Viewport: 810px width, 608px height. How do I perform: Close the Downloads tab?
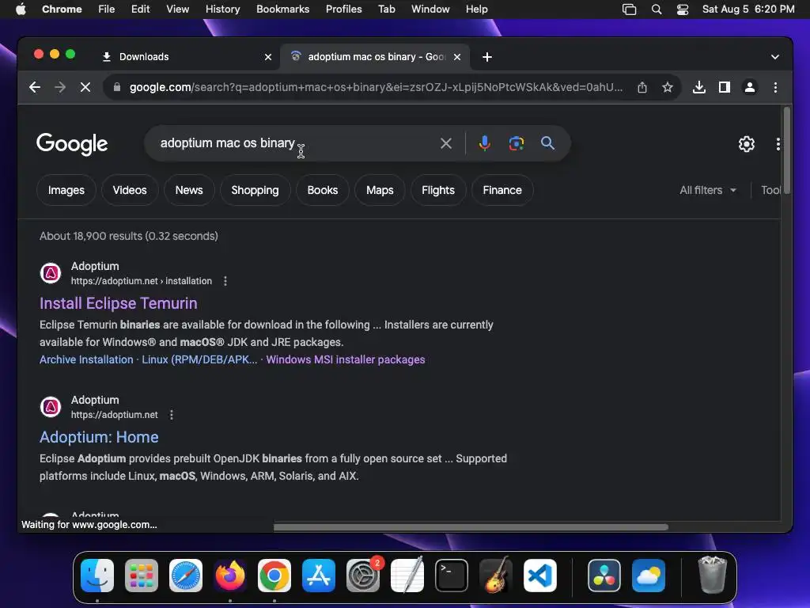click(x=268, y=57)
